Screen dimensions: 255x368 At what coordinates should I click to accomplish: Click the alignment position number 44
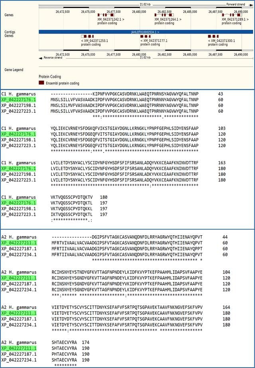(225, 237)
